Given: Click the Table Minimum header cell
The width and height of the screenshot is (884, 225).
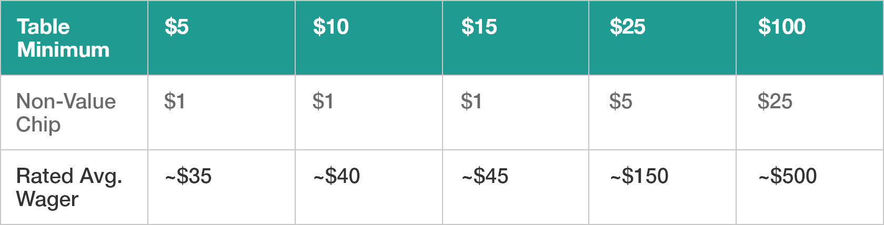Looking at the screenshot, I should [x=74, y=38].
